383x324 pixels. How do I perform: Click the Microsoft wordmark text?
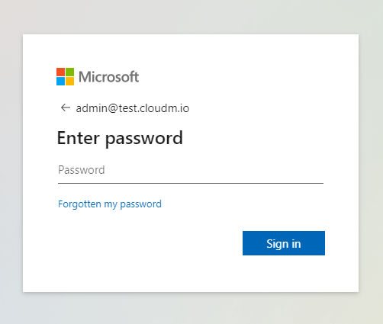click(108, 77)
